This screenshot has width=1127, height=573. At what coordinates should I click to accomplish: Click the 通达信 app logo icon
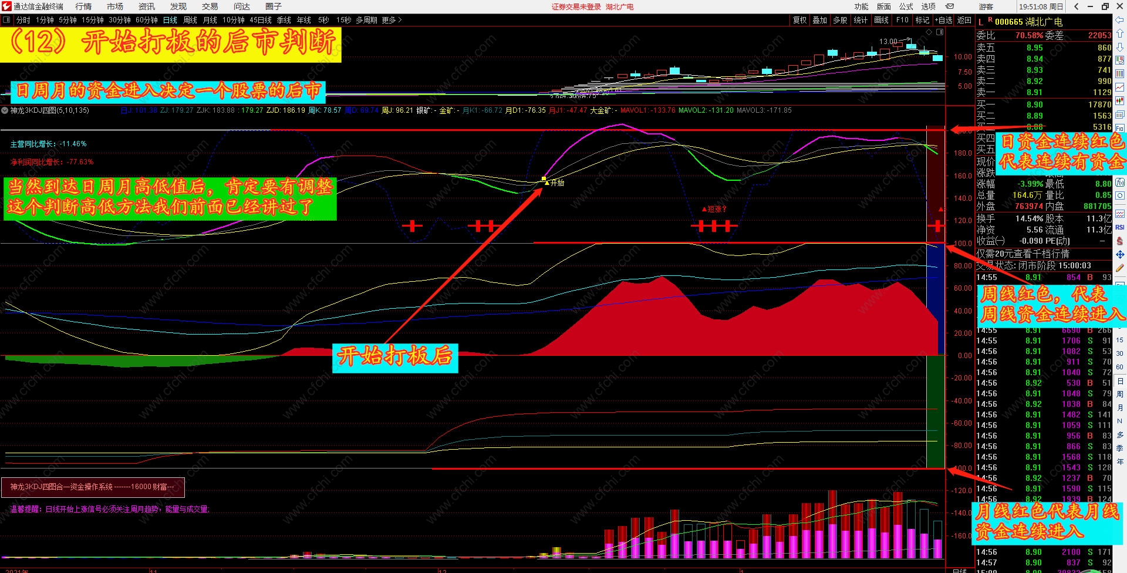pos(6,6)
